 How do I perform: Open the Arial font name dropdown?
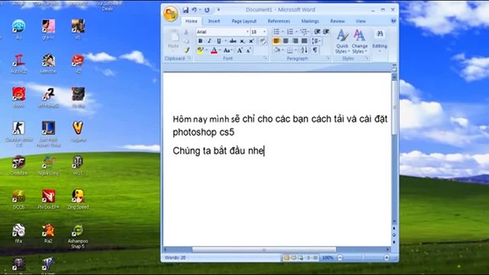[247, 32]
